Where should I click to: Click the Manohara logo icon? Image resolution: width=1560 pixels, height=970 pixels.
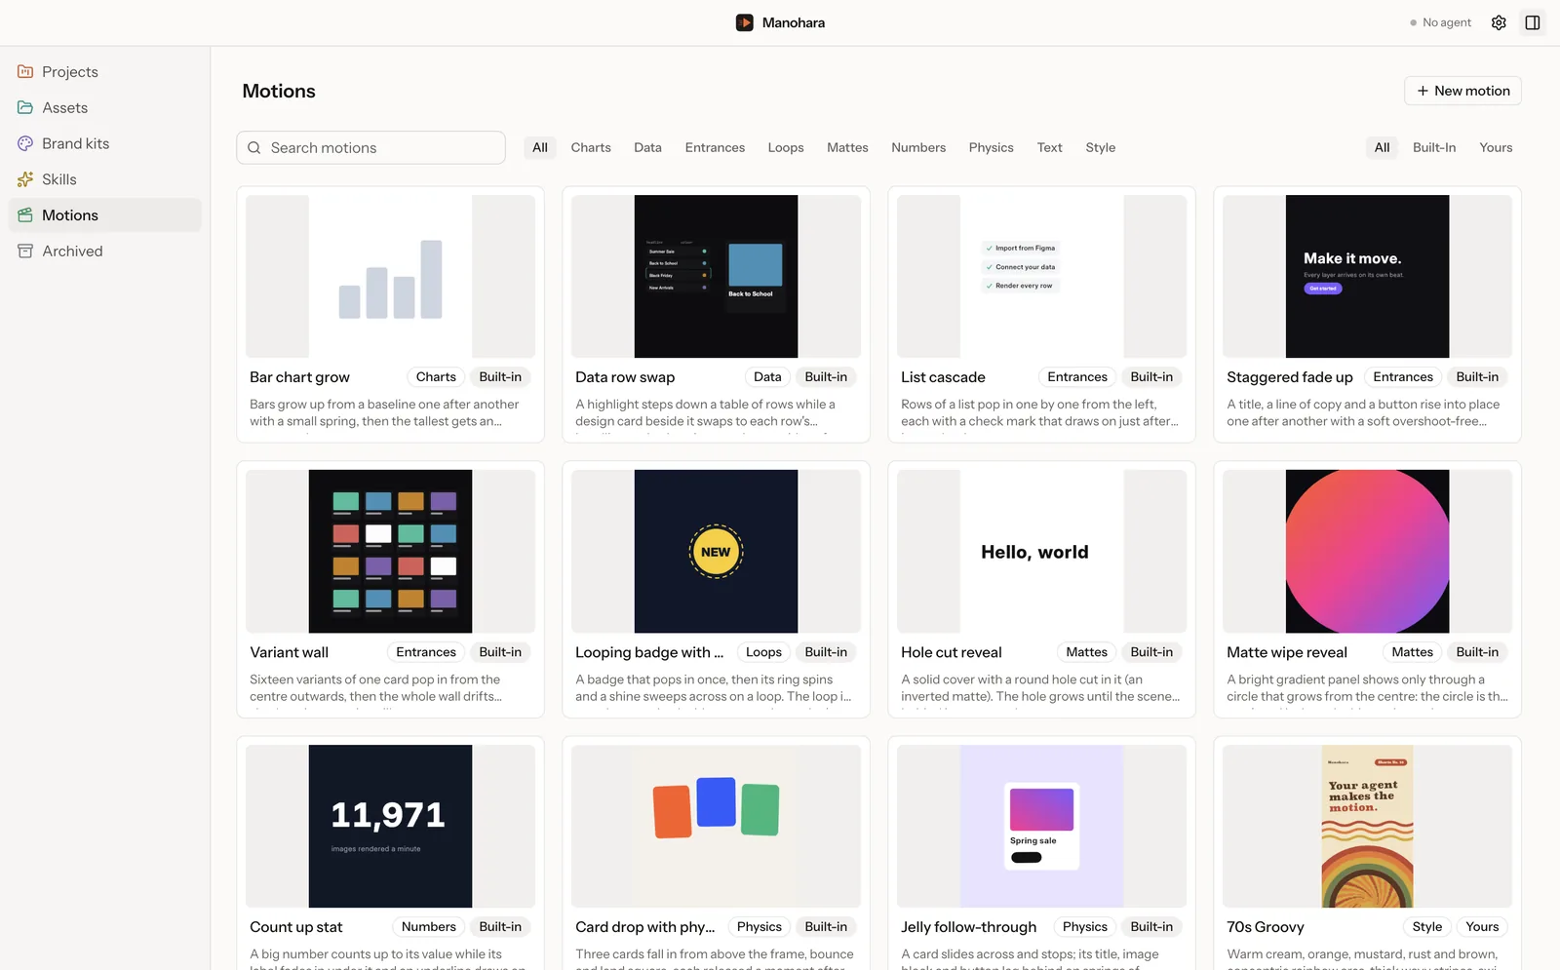(745, 22)
